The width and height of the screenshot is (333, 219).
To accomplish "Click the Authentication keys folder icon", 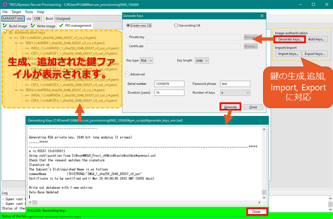I will [x=11, y=32].
